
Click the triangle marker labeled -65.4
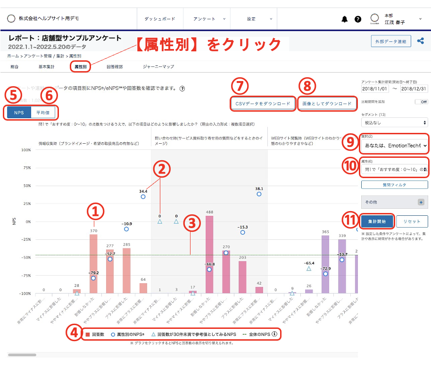click(x=309, y=269)
